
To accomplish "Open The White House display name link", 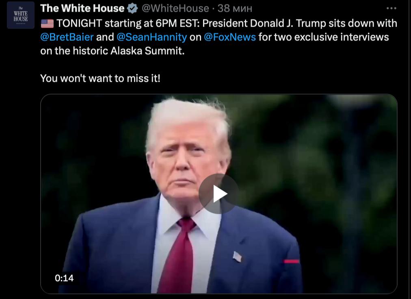I will (x=82, y=9).
